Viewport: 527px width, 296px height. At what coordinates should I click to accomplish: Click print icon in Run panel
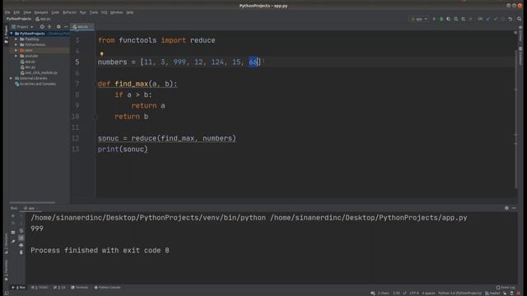21,245
